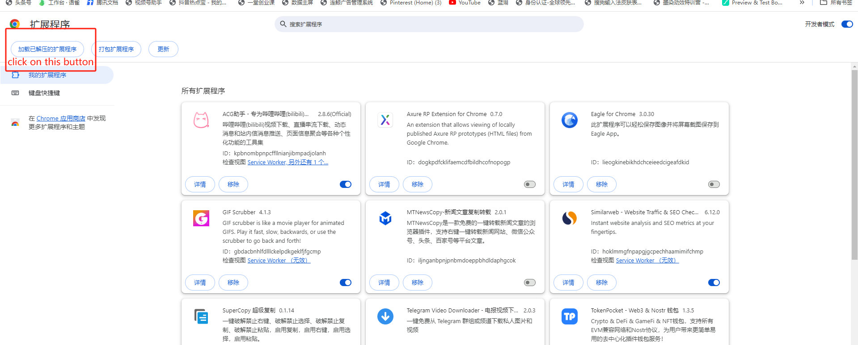858x345 pixels.
Task: Click the SuperCopy 超级复制 icon
Action: pos(201,316)
